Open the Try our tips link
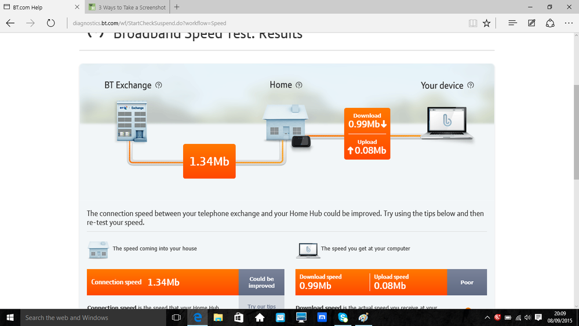Image resolution: width=579 pixels, height=326 pixels. pos(261,306)
